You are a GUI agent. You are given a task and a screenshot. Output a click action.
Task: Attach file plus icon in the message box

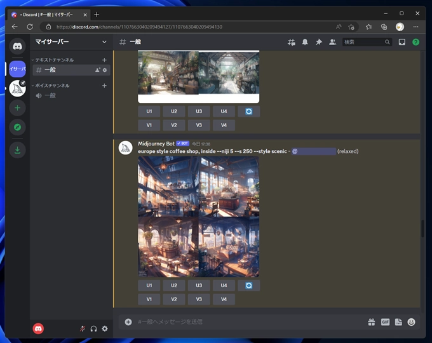click(x=128, y=322)
